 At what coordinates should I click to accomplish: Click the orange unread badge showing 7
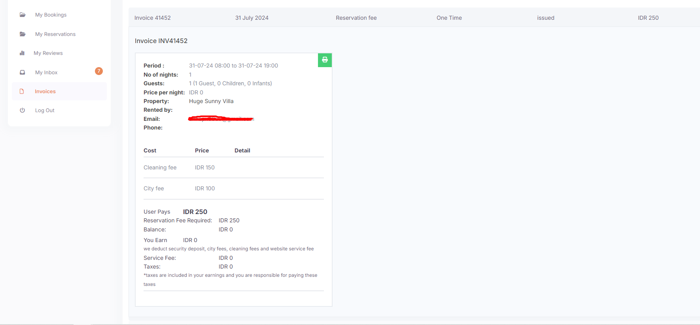pyautogui.click(x=99, y=71)
